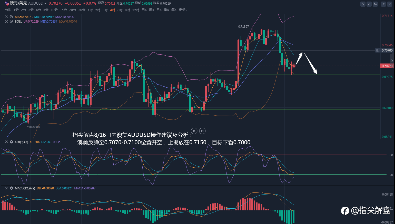Switch to 15分 timeframe

[x=63, y=10]
